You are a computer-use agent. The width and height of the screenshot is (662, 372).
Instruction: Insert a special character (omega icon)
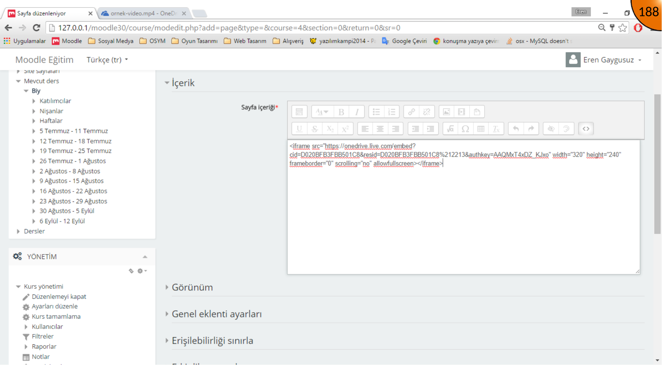click(x=466, y=129)
